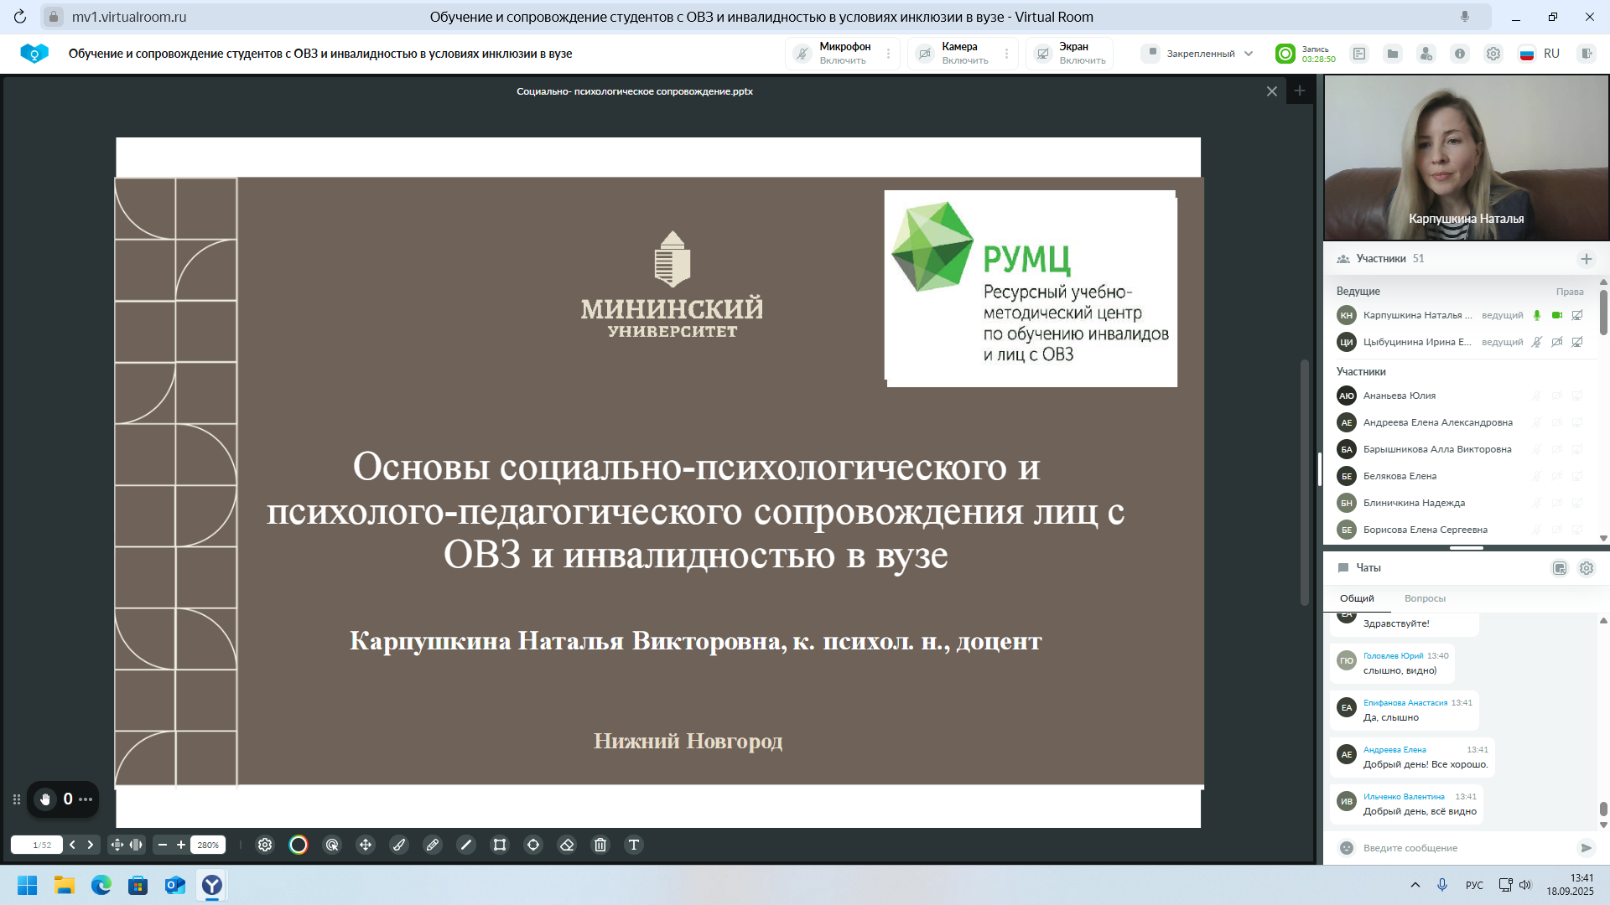This screenshot has width=1610, height=905.
Task: Click the Введите сообщение message field
Action: coord(1459,848)
